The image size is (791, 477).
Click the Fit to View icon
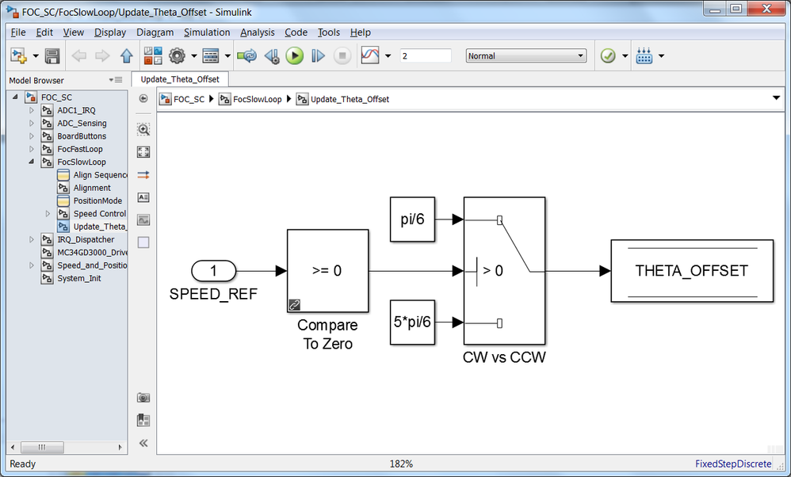click(x=143, y=152)
